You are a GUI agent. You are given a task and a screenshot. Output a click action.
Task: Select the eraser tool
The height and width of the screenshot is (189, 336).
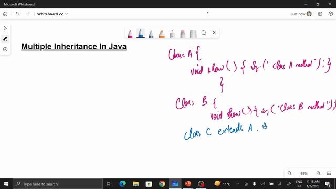coord(183,34)
